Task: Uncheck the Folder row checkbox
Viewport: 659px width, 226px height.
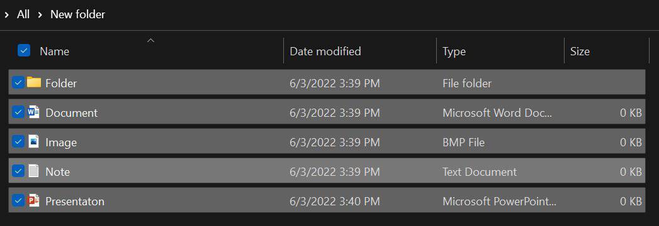Action: [x=18, y=82]
